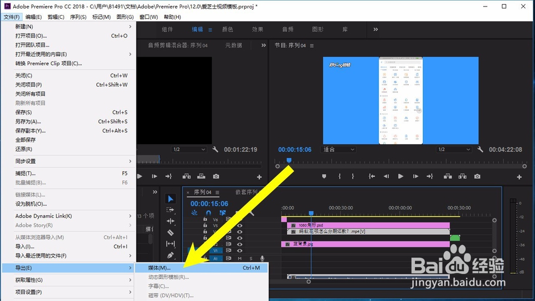Open Program monitor 1/2 resolution dropdown
535x301 pixels.
tap(454, 149)
